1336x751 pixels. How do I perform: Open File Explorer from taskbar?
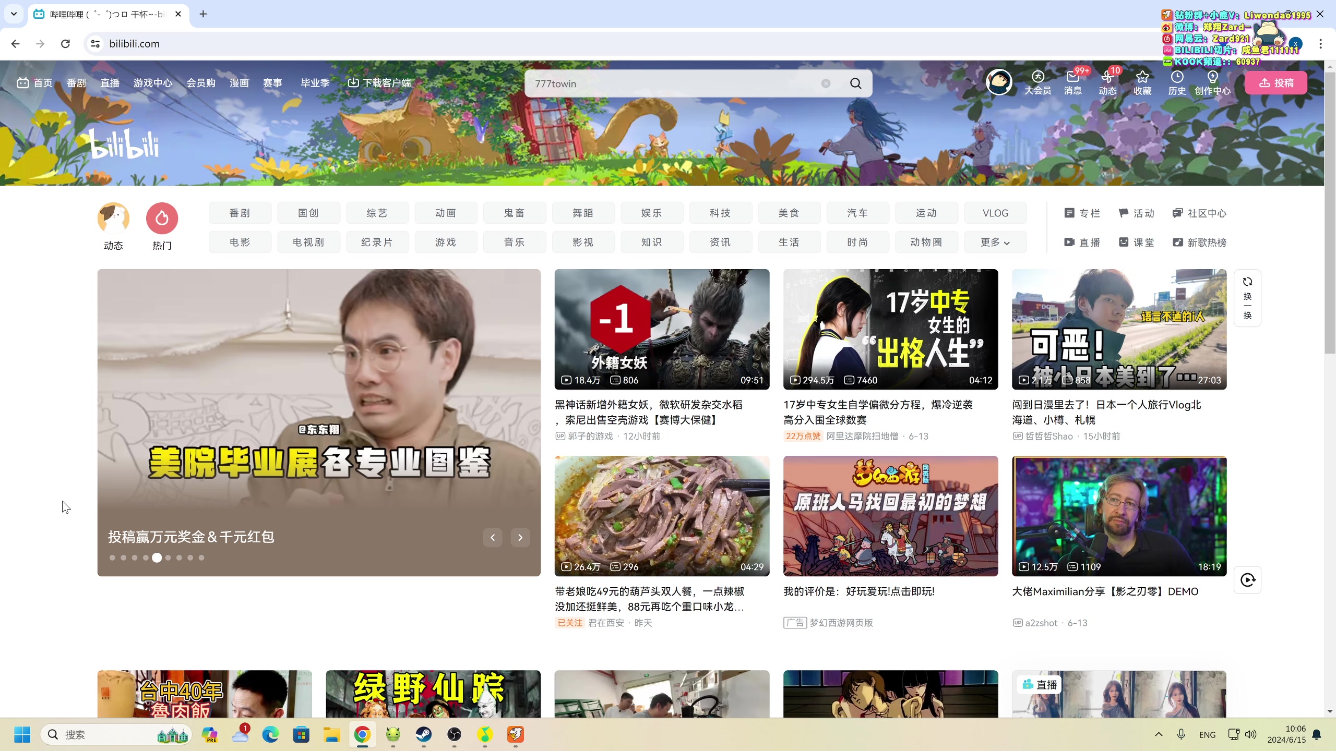tap(331, 734)
